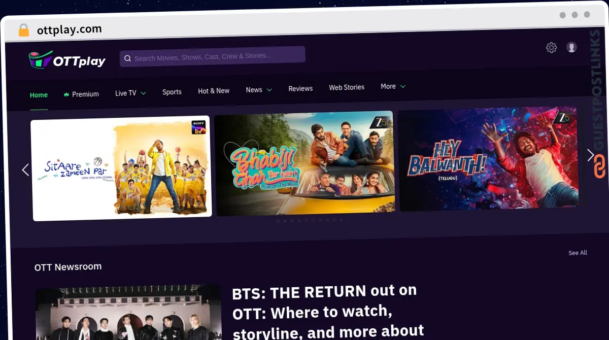
Task: Open the Premium menu item
Action: 81,94
